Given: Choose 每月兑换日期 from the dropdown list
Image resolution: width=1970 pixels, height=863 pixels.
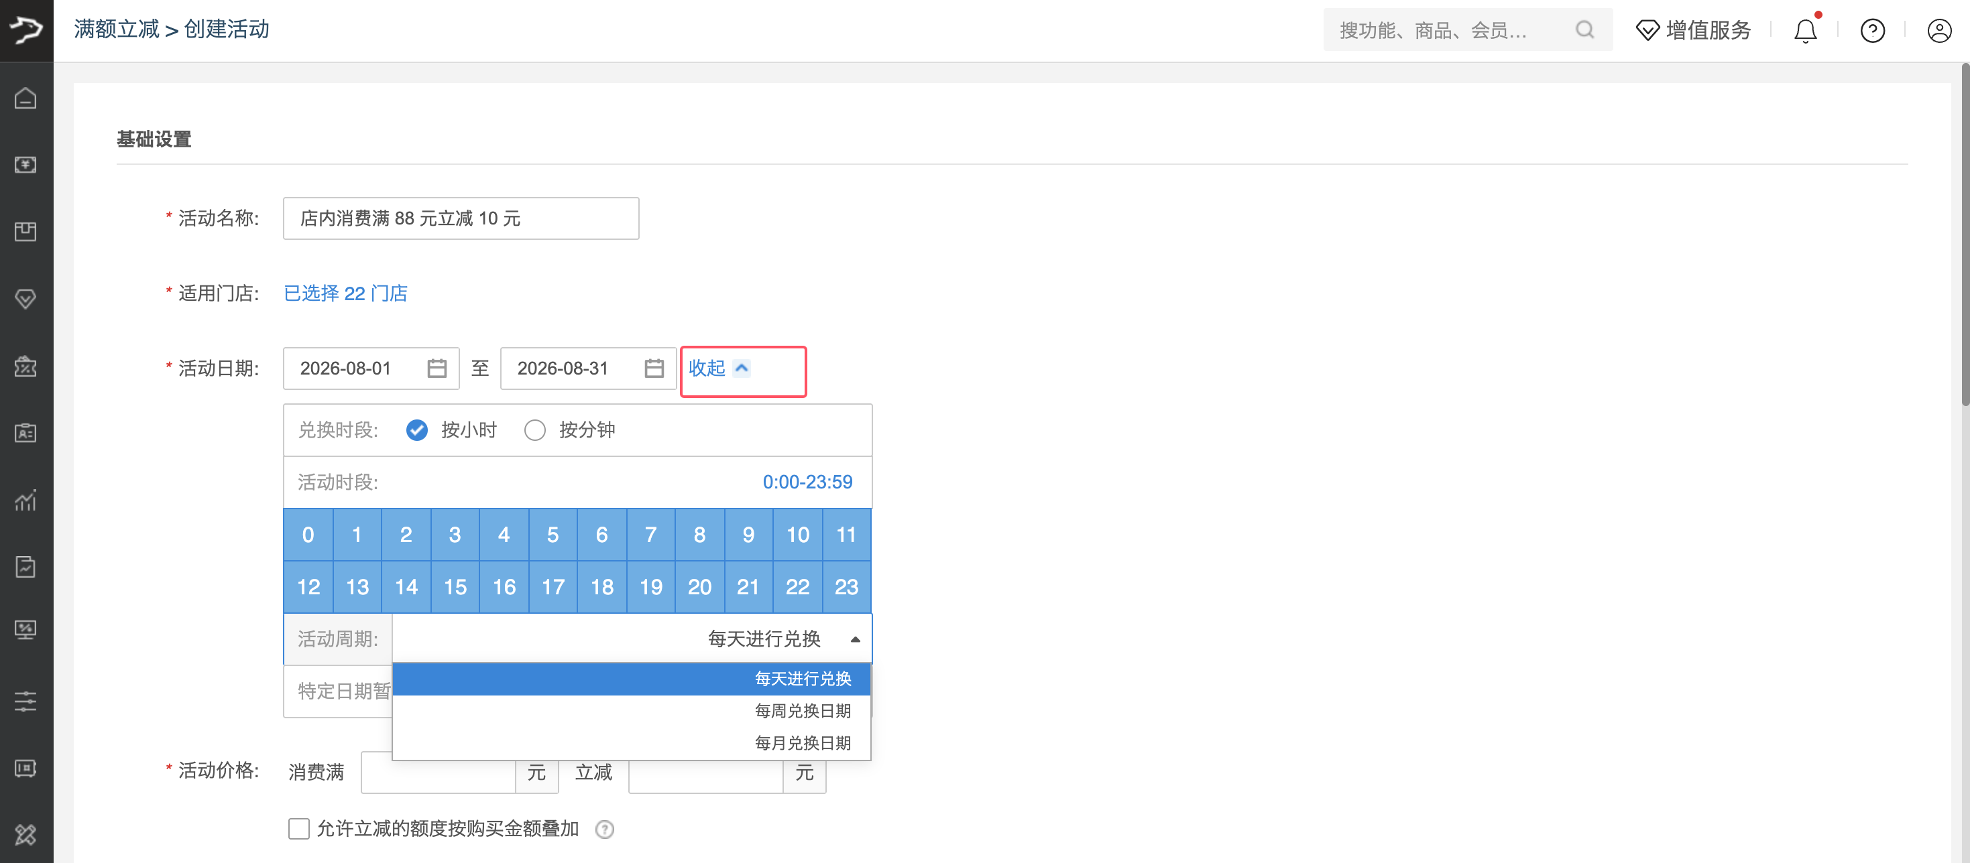Looking at the screenshot, I should [x=632, y=743].
